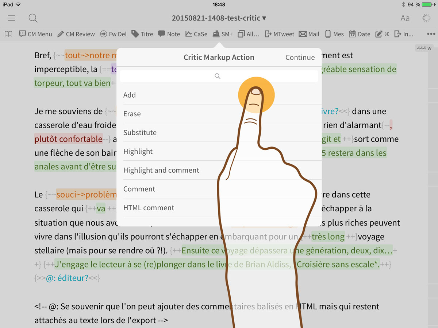
Task: Launch the Mes phone workflow
Action: [334, 34]
